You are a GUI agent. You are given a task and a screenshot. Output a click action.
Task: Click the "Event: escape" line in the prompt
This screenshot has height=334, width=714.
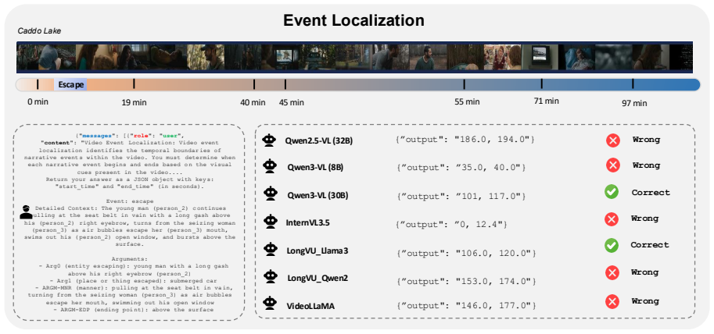tap(131, 201)
